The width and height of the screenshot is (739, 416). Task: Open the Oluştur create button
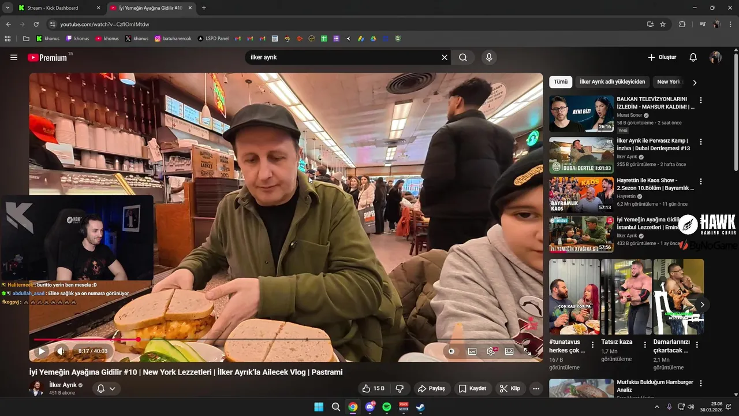click(x=662, y=57)
